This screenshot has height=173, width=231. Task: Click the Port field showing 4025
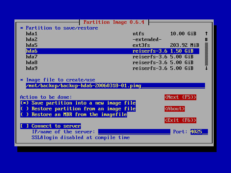[199, 132]
